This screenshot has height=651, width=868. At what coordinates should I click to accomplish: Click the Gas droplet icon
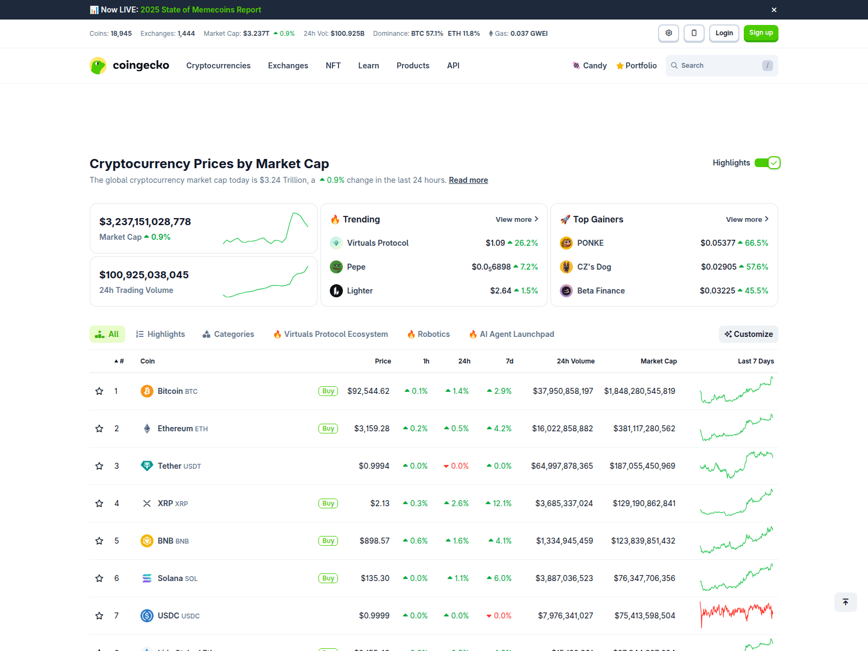click(491, 34)
